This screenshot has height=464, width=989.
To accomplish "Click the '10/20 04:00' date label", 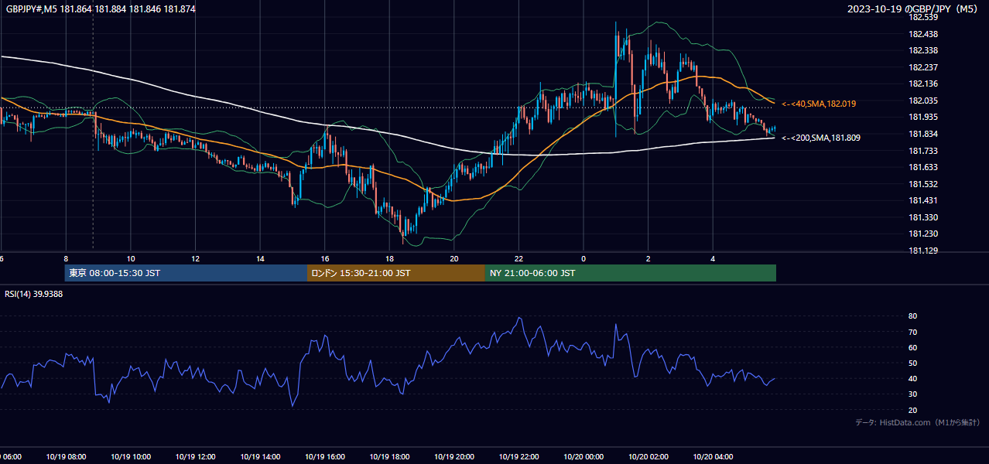I will click(x=713, y=457).
